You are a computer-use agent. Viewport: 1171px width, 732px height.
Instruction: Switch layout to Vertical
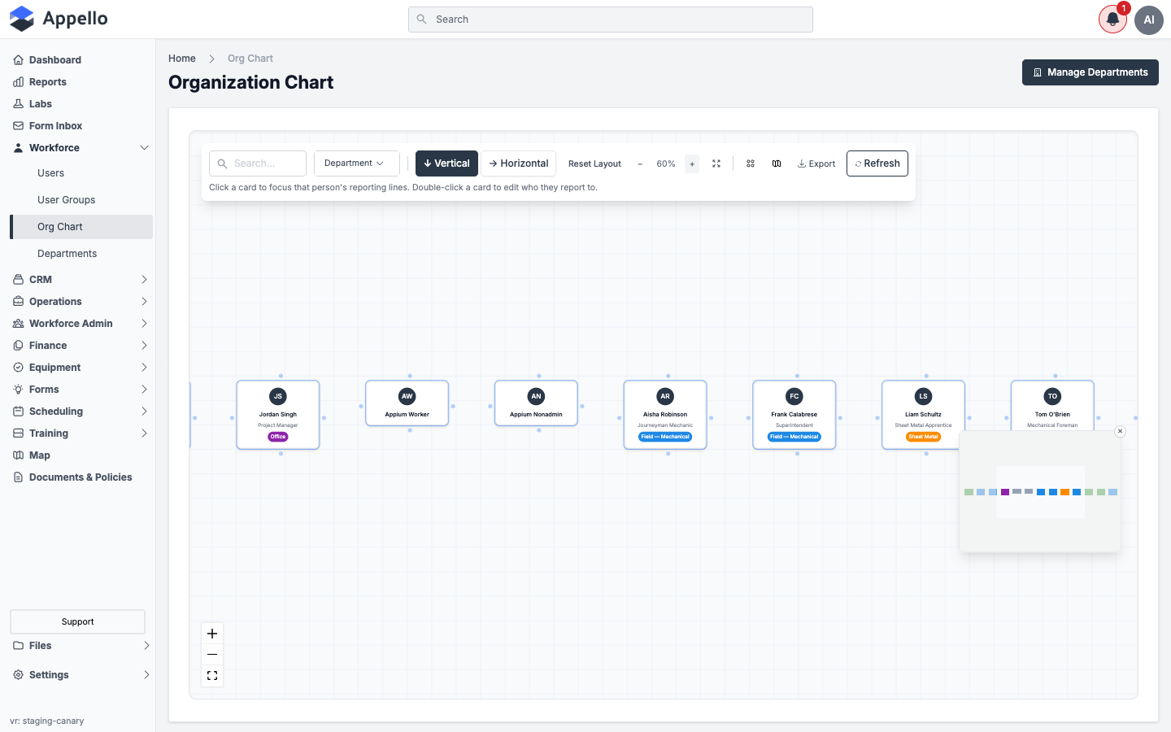pyautogui.click(x=446, y=163)
